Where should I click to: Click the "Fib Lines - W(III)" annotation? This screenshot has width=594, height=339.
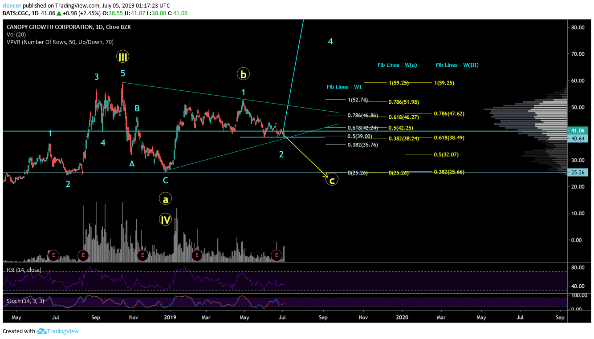[457, 65]
